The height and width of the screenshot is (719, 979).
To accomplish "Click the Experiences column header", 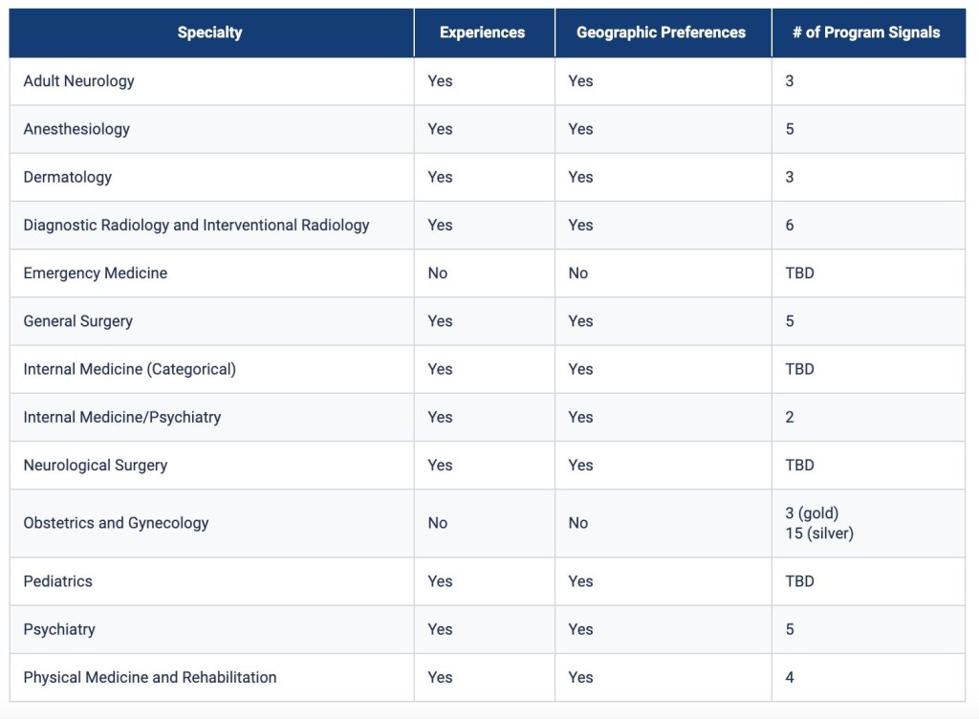I will 482,33.
